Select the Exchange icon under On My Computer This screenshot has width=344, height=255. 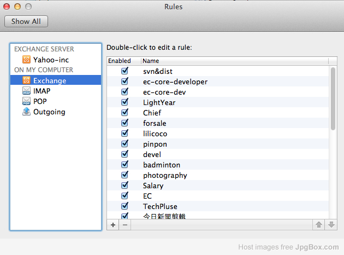tap(26, 80)
